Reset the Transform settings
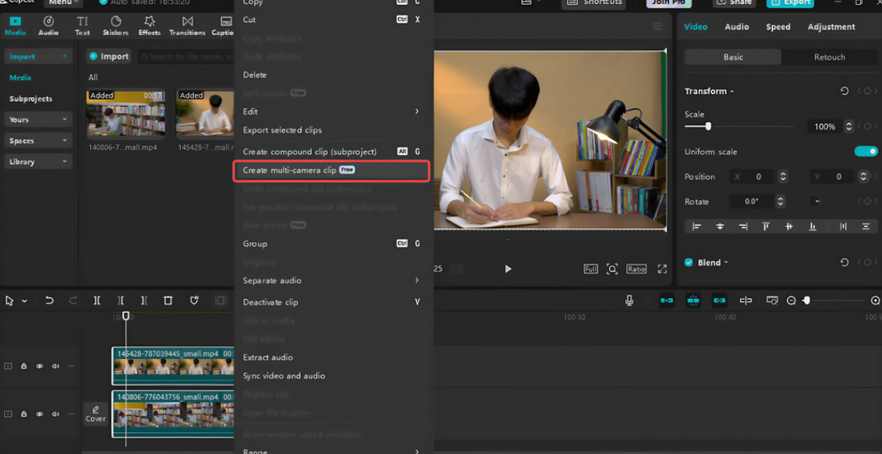Viewport: 882px width, 454px height. [845, 91]
